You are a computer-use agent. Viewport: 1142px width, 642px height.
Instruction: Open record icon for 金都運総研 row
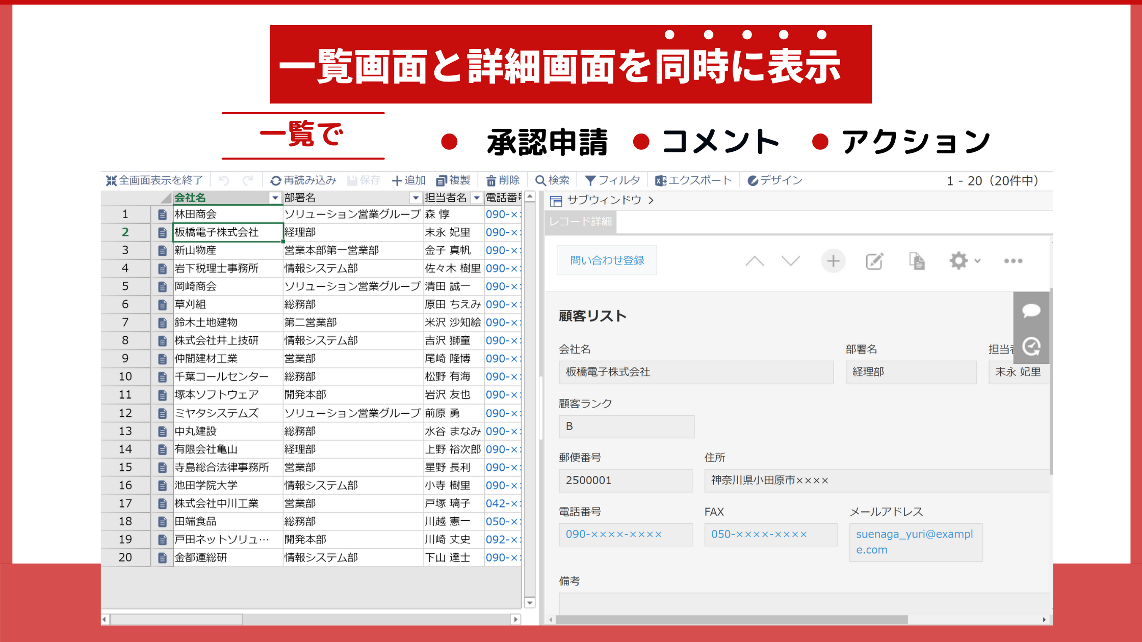coord(162,558)
